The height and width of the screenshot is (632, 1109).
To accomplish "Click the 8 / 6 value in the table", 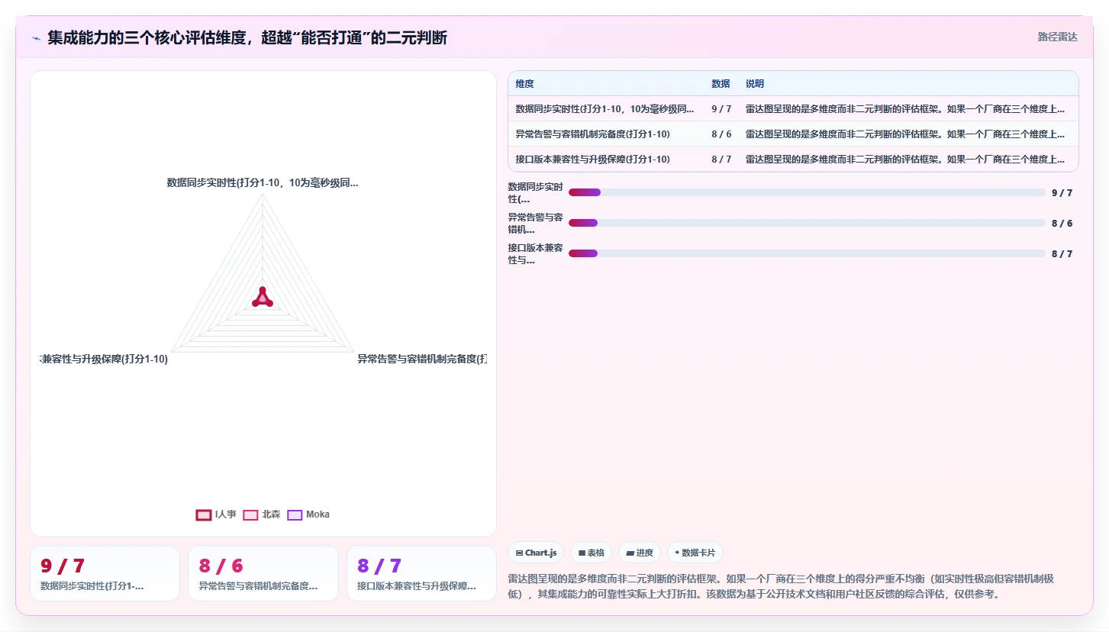I will click(721, 134).
